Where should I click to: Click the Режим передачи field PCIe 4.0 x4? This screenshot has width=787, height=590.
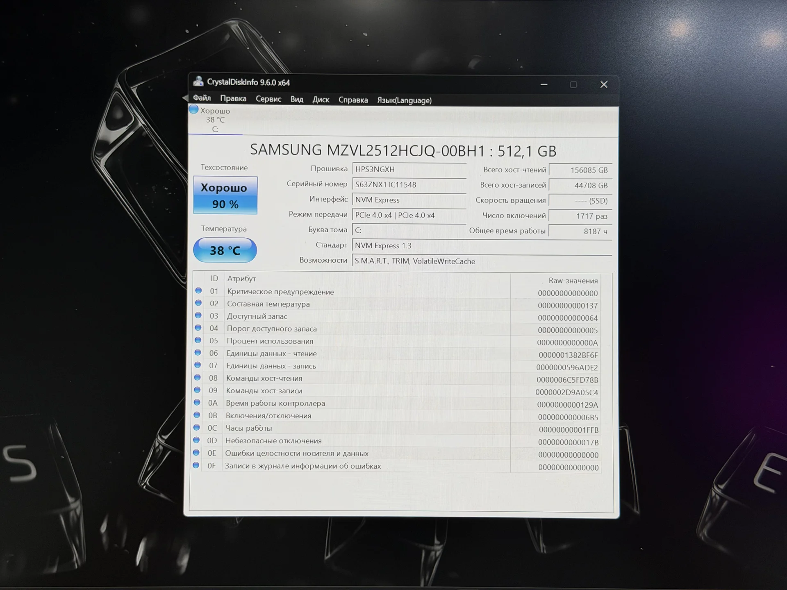click(409, 215)
